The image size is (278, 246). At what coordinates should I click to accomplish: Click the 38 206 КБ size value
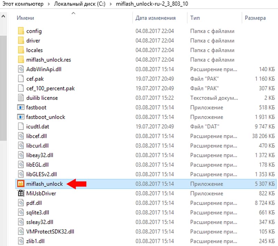[x=263, y=136]
